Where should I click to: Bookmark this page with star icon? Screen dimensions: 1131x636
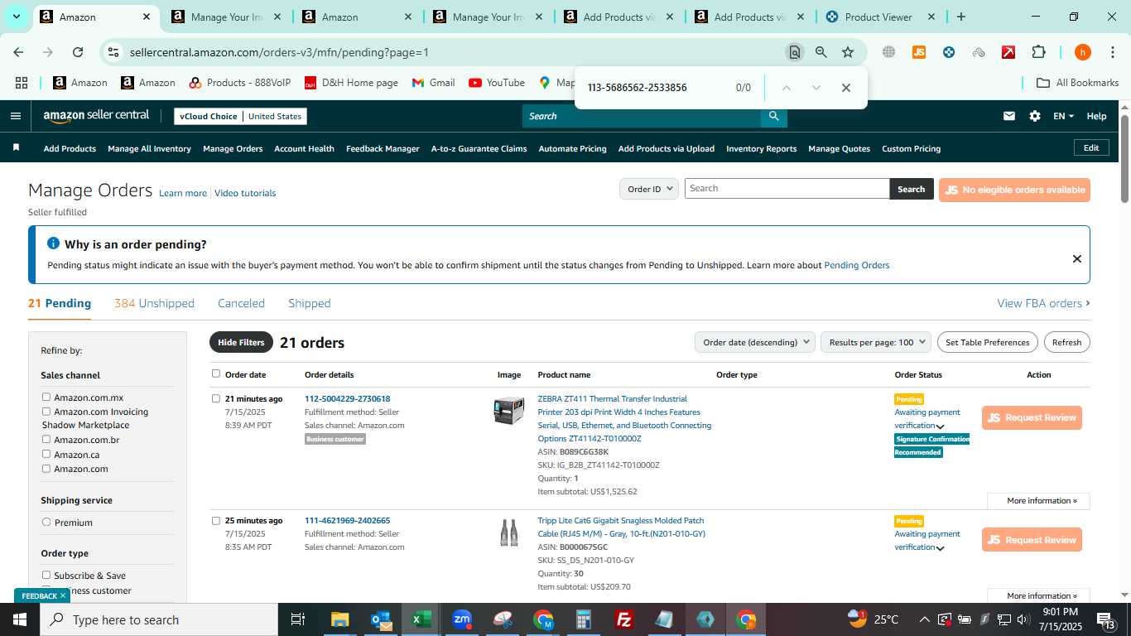pyautogui.click(x=847, y=52)
